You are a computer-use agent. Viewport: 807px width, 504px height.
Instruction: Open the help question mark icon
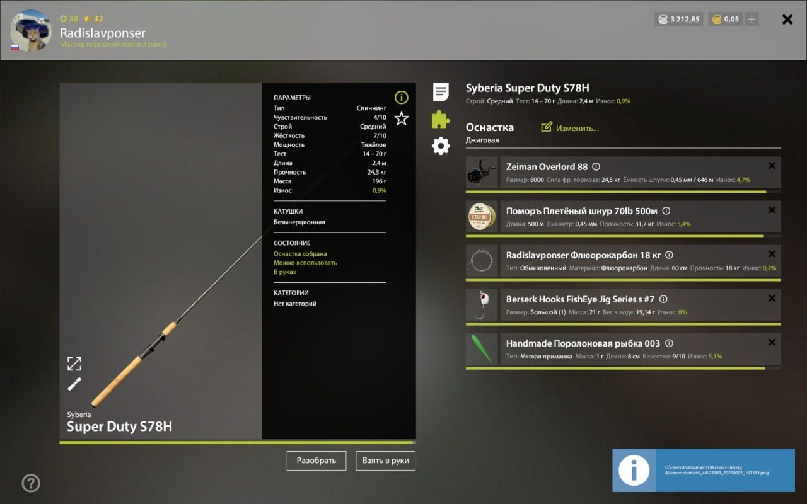click(x=31, y=483)
